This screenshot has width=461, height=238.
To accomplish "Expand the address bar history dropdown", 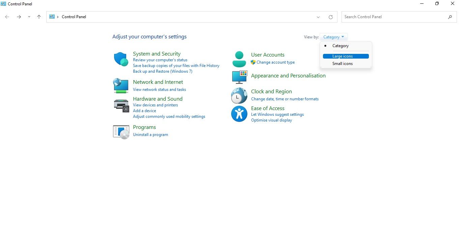I will click(x=318, y=17).
